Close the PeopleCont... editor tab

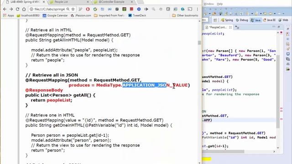pyautogui.click(x=230, y=27)
